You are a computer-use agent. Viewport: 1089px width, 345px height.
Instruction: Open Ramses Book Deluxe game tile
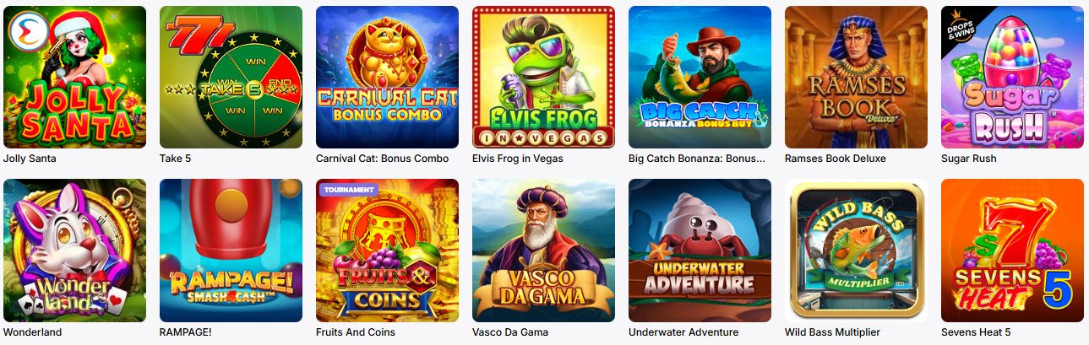(856, 77)
